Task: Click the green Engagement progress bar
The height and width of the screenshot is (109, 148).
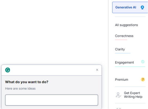Action: (x=130, y=67)
